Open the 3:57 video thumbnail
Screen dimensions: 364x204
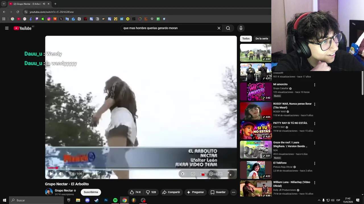(256, 53)
